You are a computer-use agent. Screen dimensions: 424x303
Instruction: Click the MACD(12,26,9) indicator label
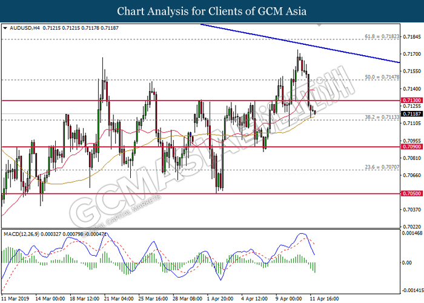(22, 234)
